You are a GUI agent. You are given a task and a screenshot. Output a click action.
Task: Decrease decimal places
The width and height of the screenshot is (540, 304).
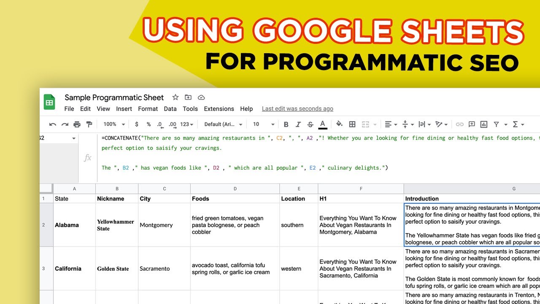[160, 124]
